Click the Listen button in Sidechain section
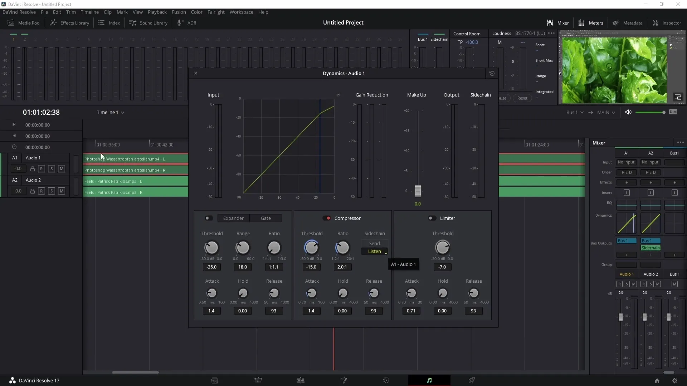 pyautogui.click(x=374, y=251)
